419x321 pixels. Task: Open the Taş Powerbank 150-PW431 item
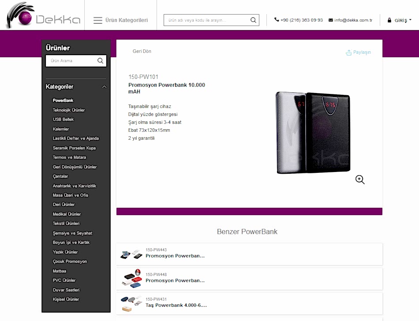point(176,305)
